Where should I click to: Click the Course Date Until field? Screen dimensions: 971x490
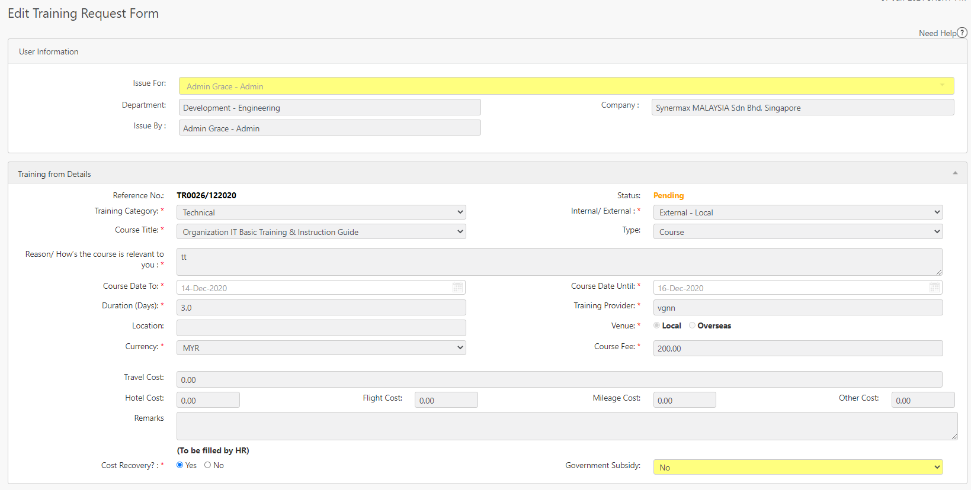tap(798, 288)
